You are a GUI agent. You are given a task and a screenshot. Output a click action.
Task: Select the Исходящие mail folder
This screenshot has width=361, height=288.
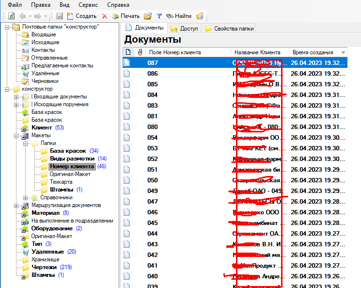(45, 42)
